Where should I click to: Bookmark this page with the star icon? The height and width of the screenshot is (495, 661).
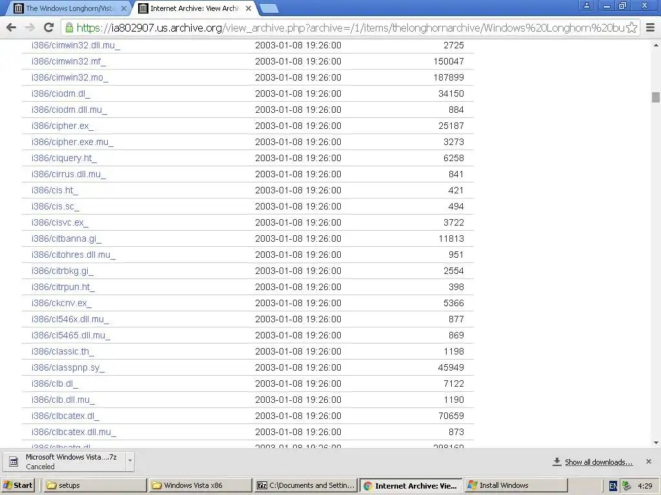pos(631,28)
